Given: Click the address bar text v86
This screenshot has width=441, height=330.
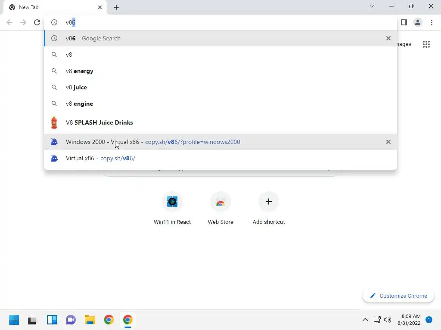Looking at the screenshot, I should [71, 22].
